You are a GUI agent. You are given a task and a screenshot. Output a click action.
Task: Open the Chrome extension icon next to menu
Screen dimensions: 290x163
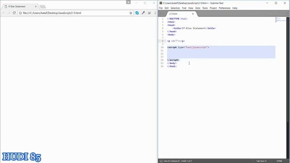point(149,13)
